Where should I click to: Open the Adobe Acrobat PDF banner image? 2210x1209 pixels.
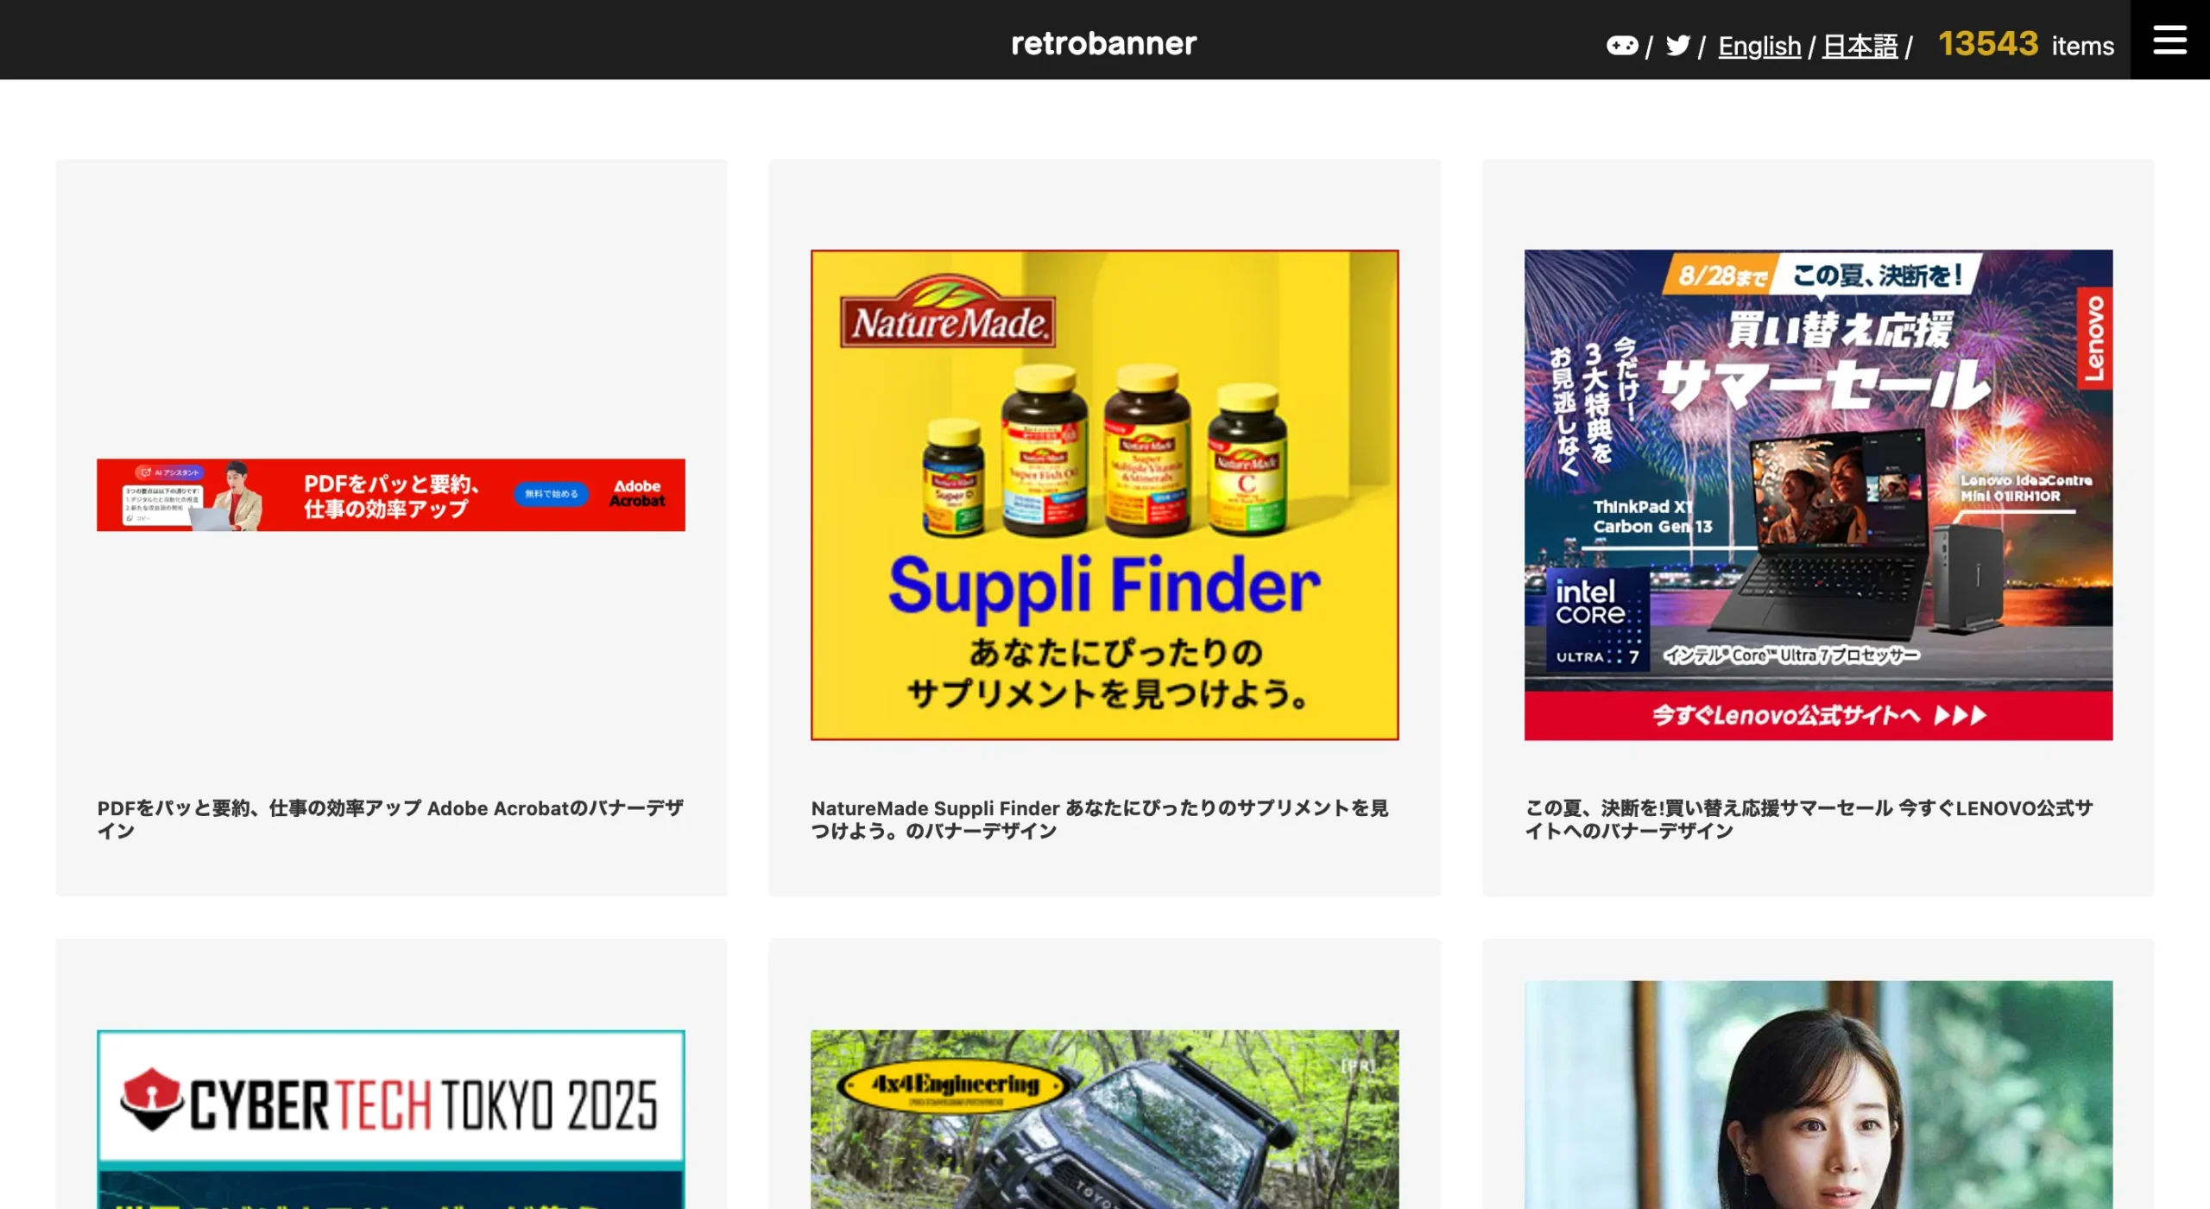[x=391, y=495]
